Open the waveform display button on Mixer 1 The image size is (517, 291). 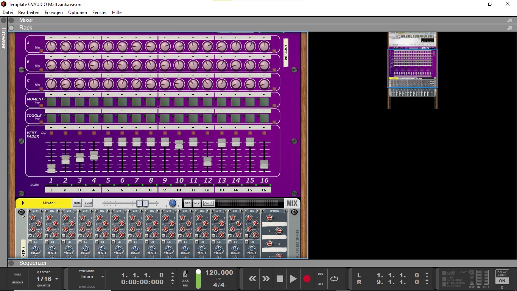(209, 203)
